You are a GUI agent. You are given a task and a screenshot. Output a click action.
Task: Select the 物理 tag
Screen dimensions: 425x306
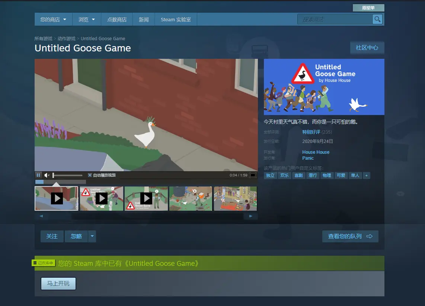pyautogui.click(x=327, y=175)
